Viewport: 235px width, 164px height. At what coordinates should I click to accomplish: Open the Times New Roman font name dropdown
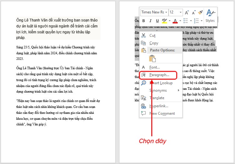(x=166, y=12)
